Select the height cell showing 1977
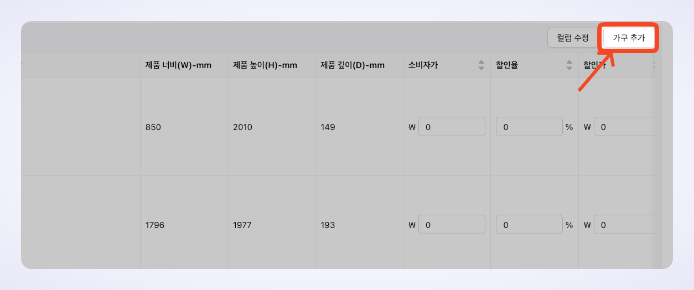The image size is (694, 290). tap(242, 225)
